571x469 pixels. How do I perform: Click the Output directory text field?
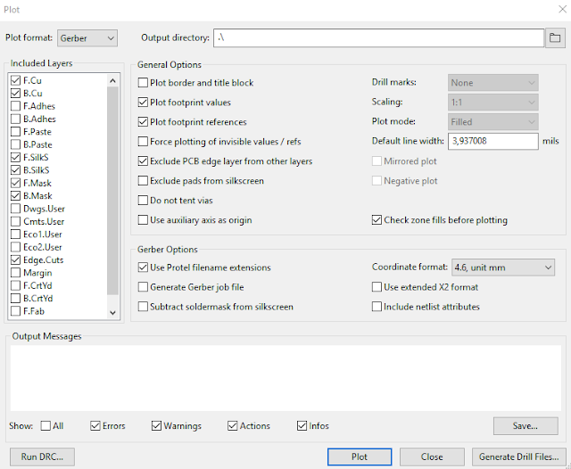tap(378, 37)
